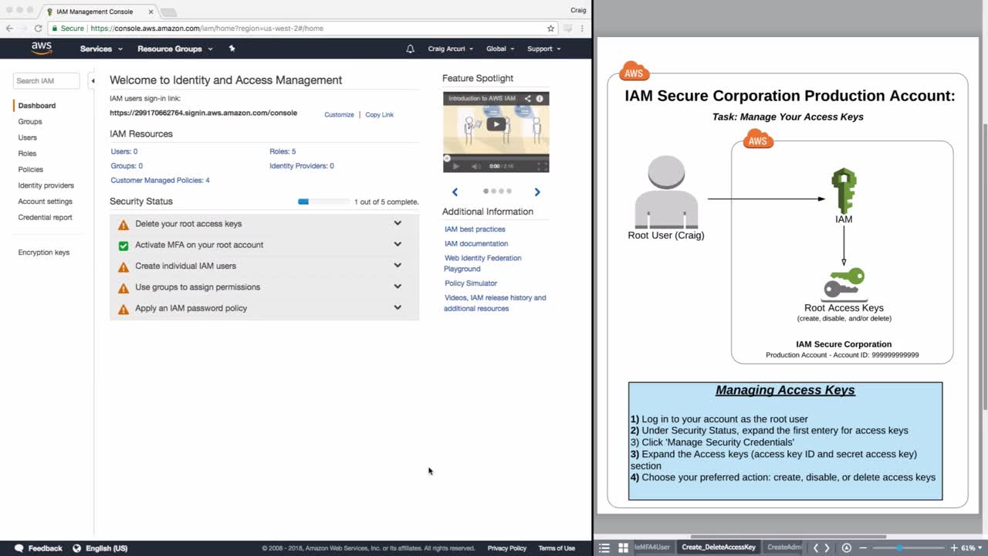Viewport: 988px width, 556px height.
Task: Click the globe language icon in footer
Action: pyautogui.click(x=77, y=548)
